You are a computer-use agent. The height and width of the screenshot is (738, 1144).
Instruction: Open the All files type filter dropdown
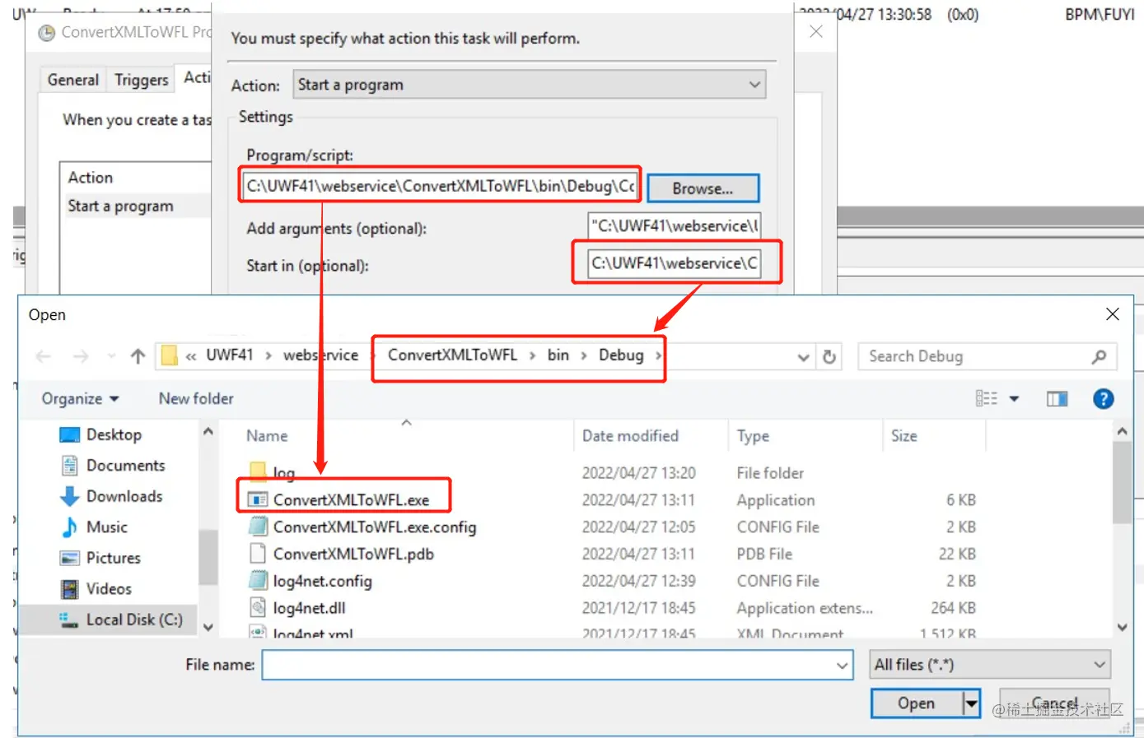[990, 665]
